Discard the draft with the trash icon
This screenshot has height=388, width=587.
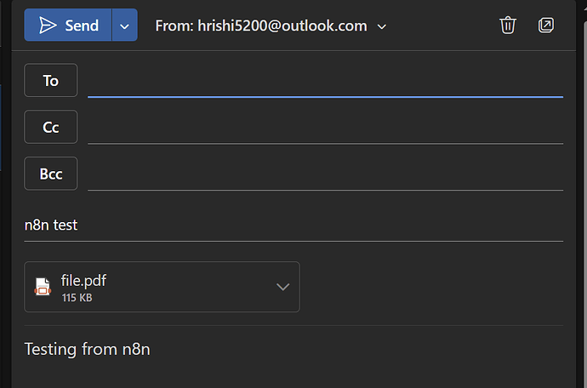pos(508,25)
